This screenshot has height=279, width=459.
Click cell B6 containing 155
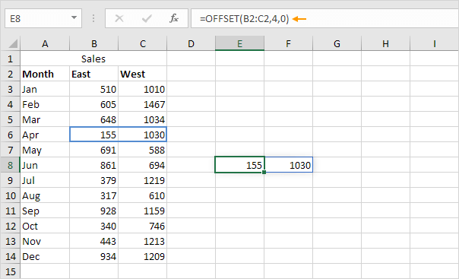(94, 135)
